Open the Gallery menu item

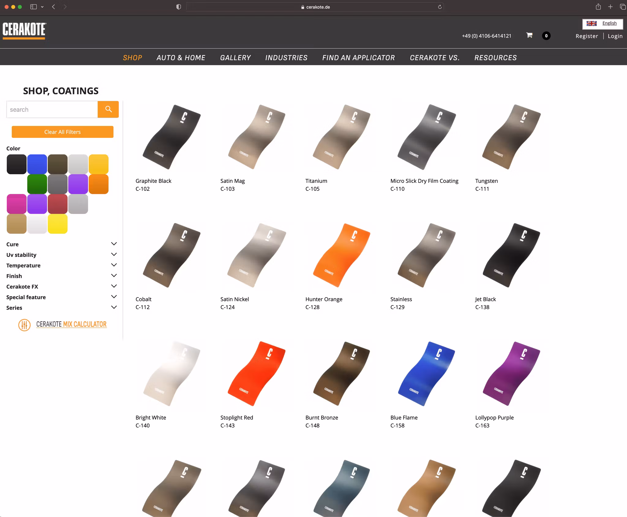235,58
